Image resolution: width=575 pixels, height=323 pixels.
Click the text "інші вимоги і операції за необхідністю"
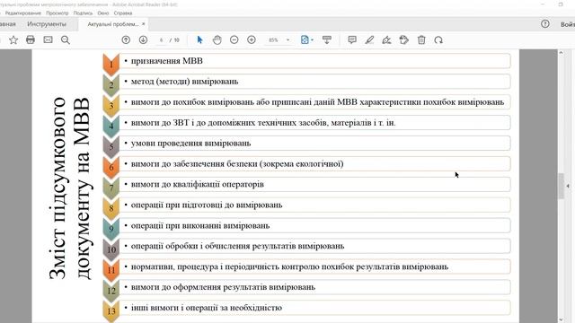pyautogui.click(x=207, y=308)
